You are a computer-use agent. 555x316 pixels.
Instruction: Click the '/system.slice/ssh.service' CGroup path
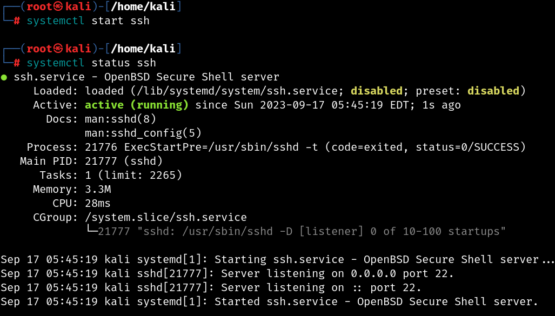(x=166, y=217)
